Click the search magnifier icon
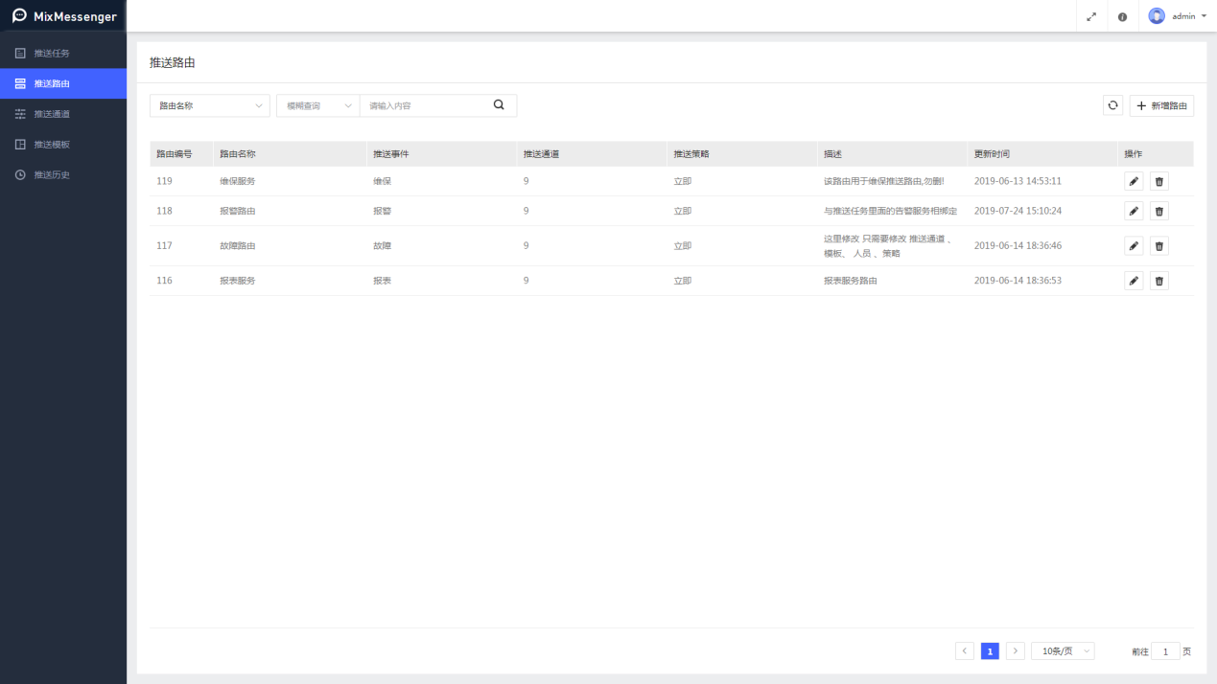The height and width of the screenshot is (684, 1217). pyautogui.click(x=499, y=105)
